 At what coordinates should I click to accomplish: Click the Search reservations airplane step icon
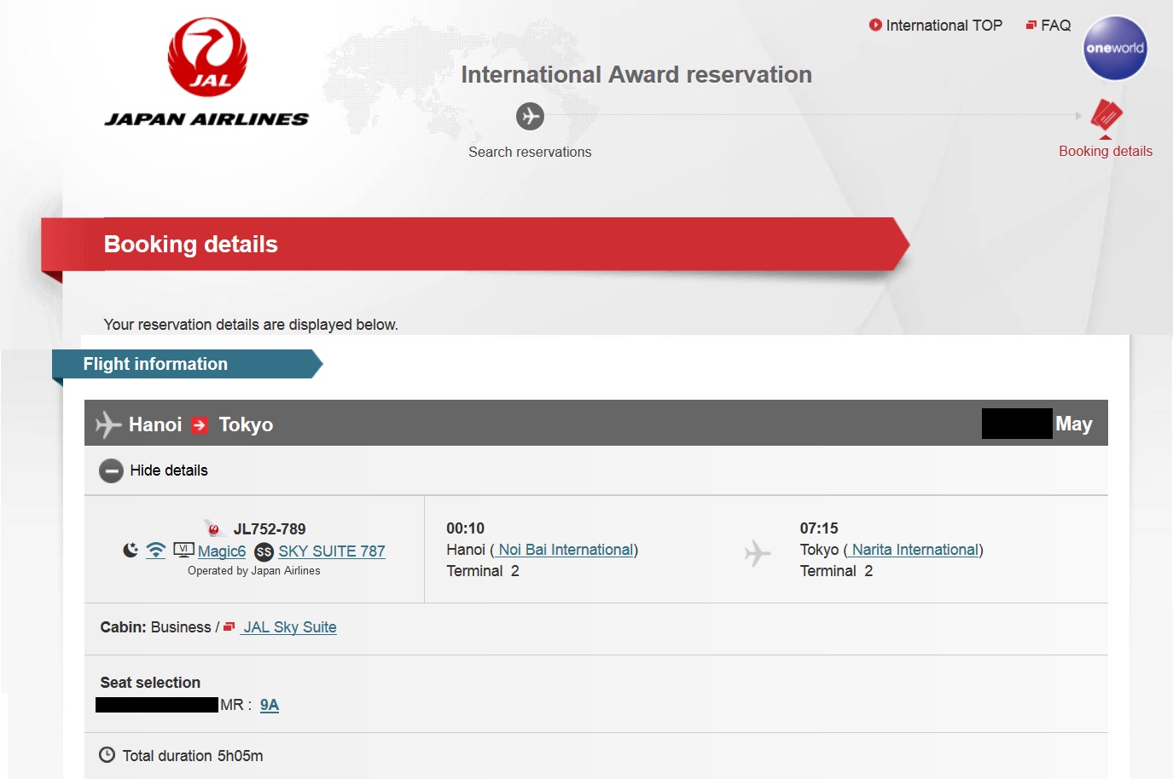[530, 116]
